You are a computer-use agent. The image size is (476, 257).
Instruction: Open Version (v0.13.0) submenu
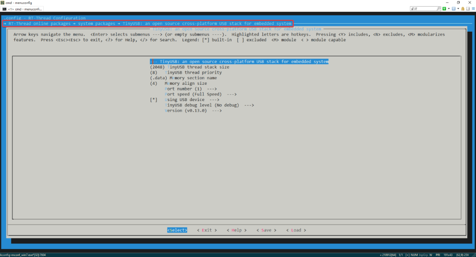click(x=193, y=111)
